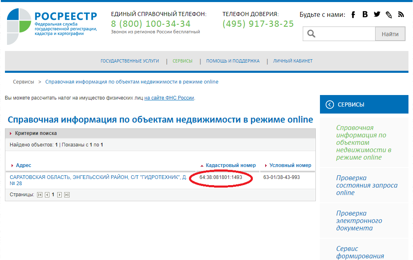Open the Twitter bird icon

(377, 14)
